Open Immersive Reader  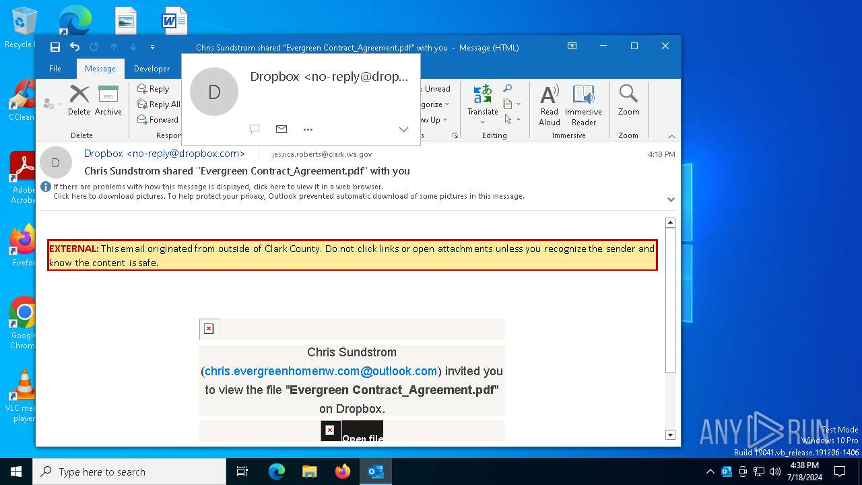coord(583,105)
